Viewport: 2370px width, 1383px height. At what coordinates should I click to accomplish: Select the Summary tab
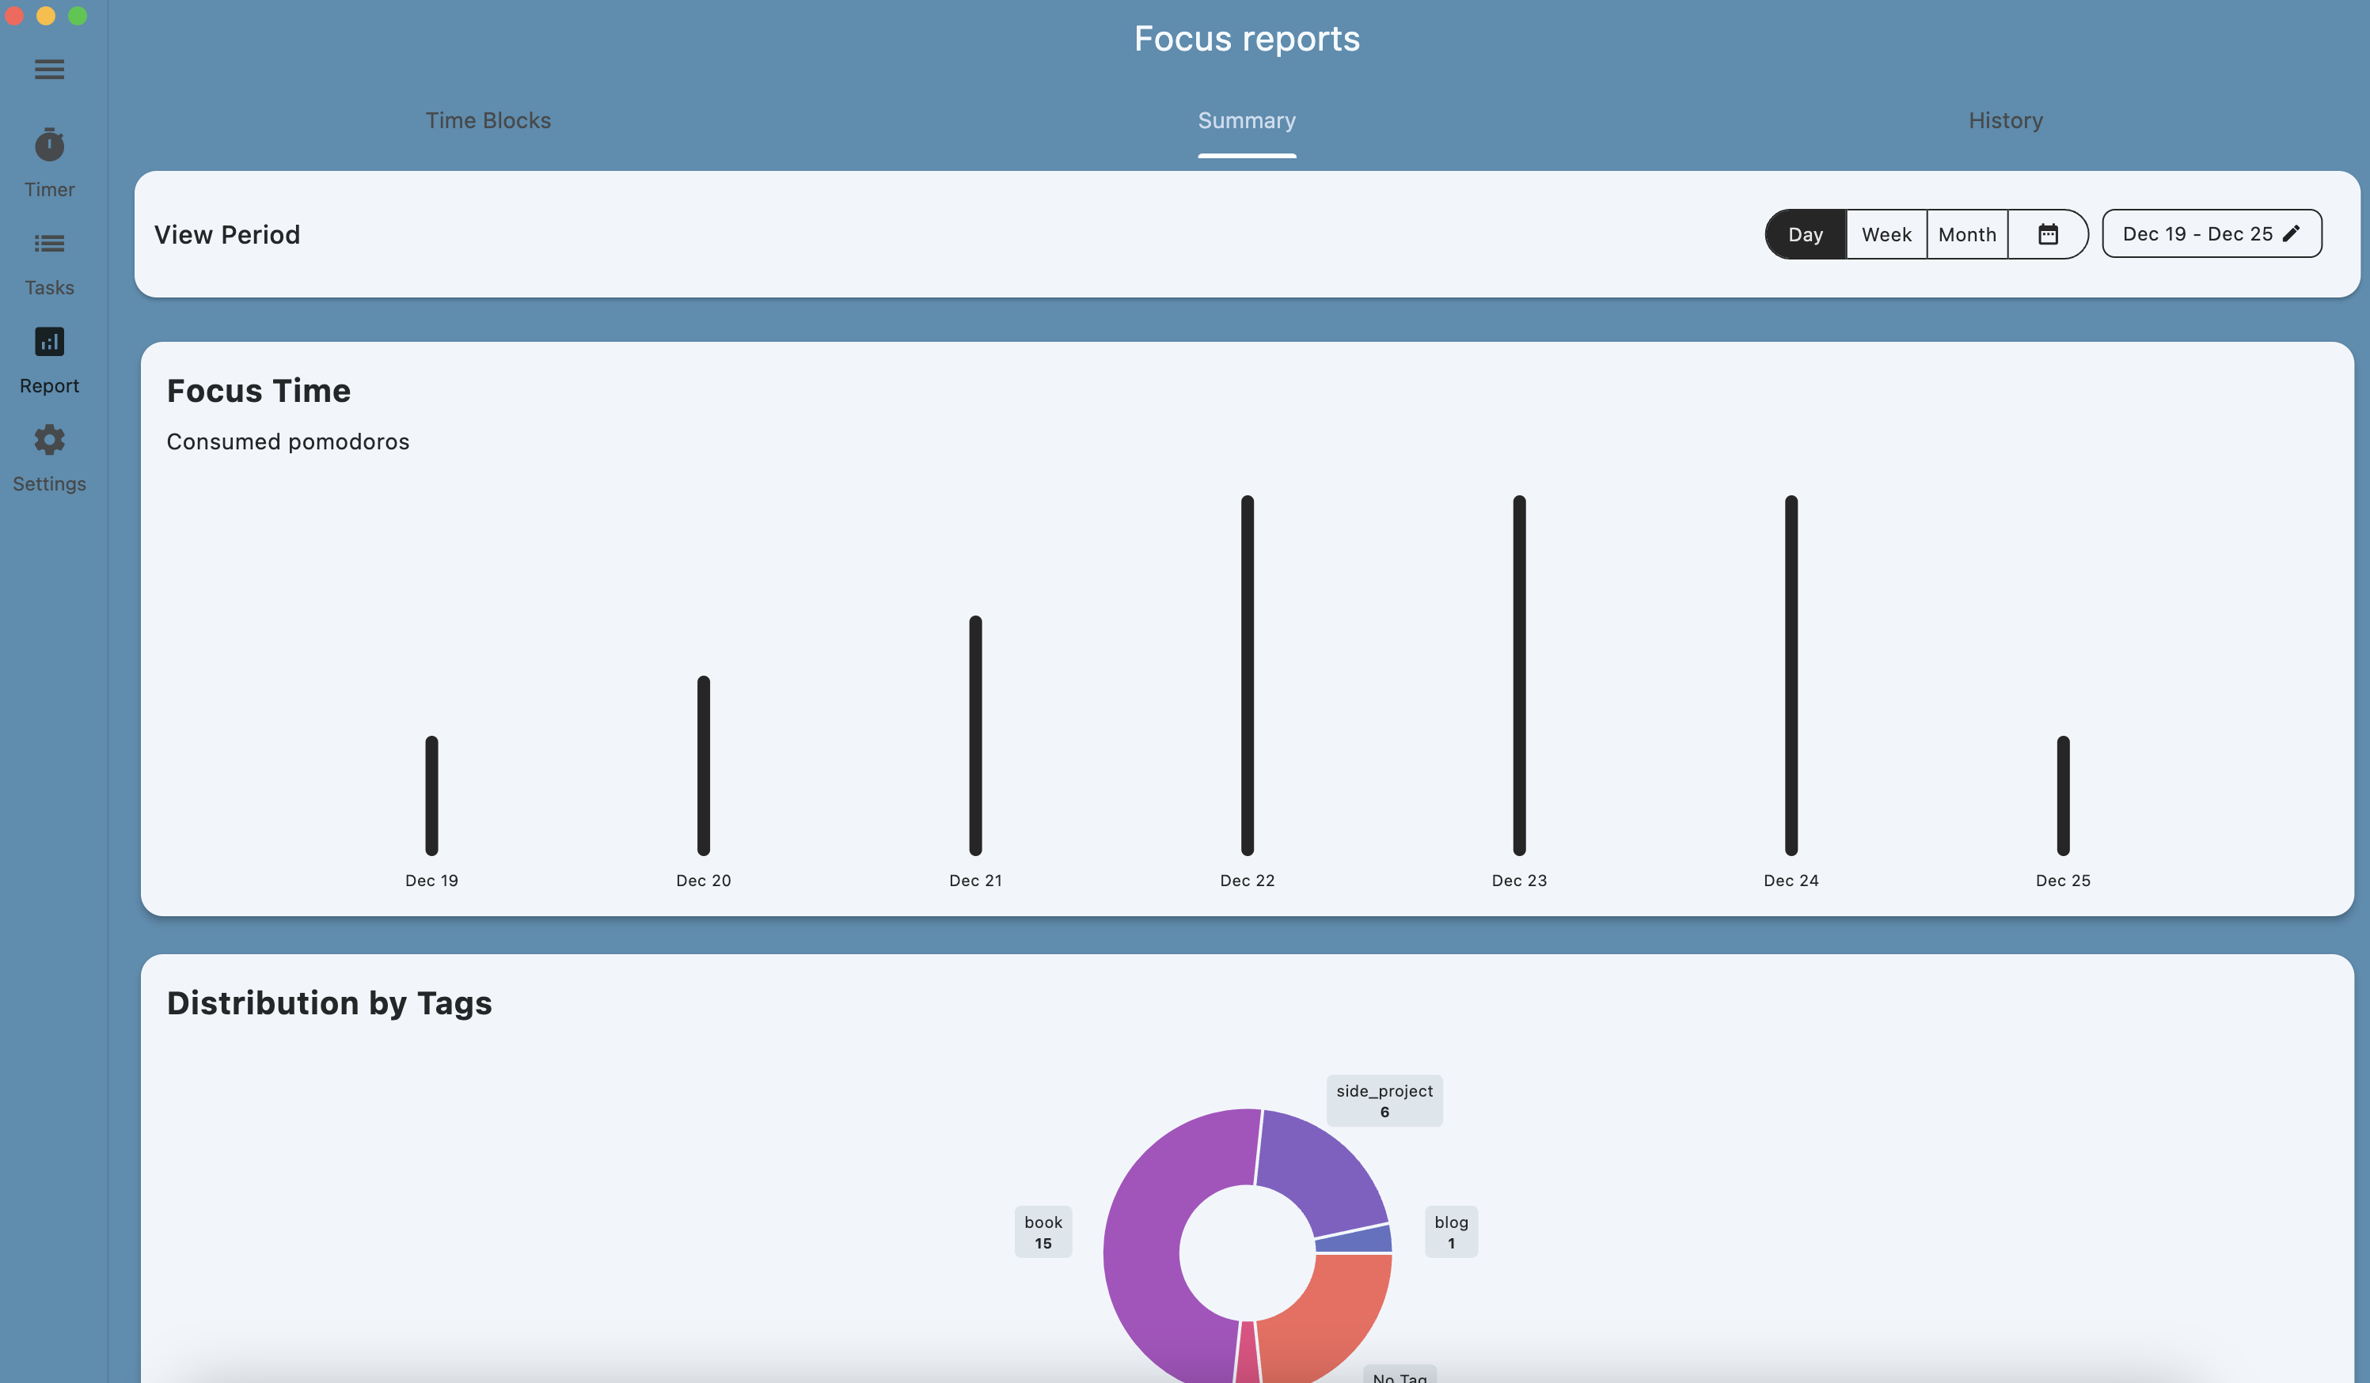(1246, 120)
